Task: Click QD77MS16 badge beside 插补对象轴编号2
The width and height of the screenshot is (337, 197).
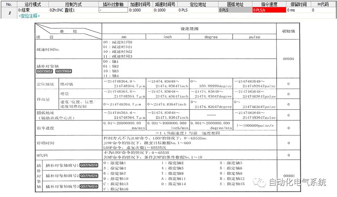Action: tap(88, 176)
